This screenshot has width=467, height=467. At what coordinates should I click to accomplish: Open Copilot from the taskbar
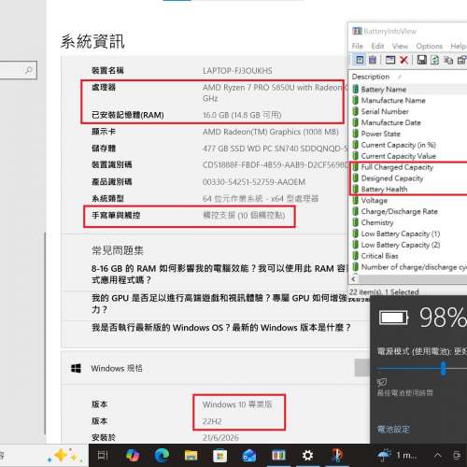[133, 456]
